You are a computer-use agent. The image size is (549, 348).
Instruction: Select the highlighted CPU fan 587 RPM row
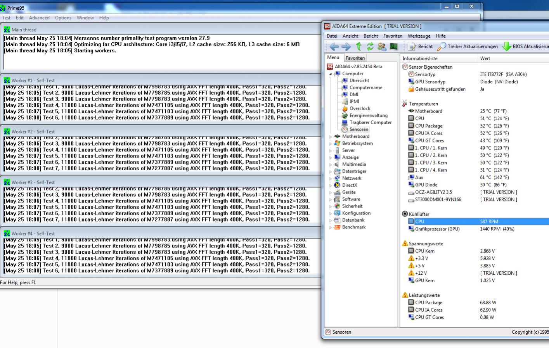coord(478,222)
